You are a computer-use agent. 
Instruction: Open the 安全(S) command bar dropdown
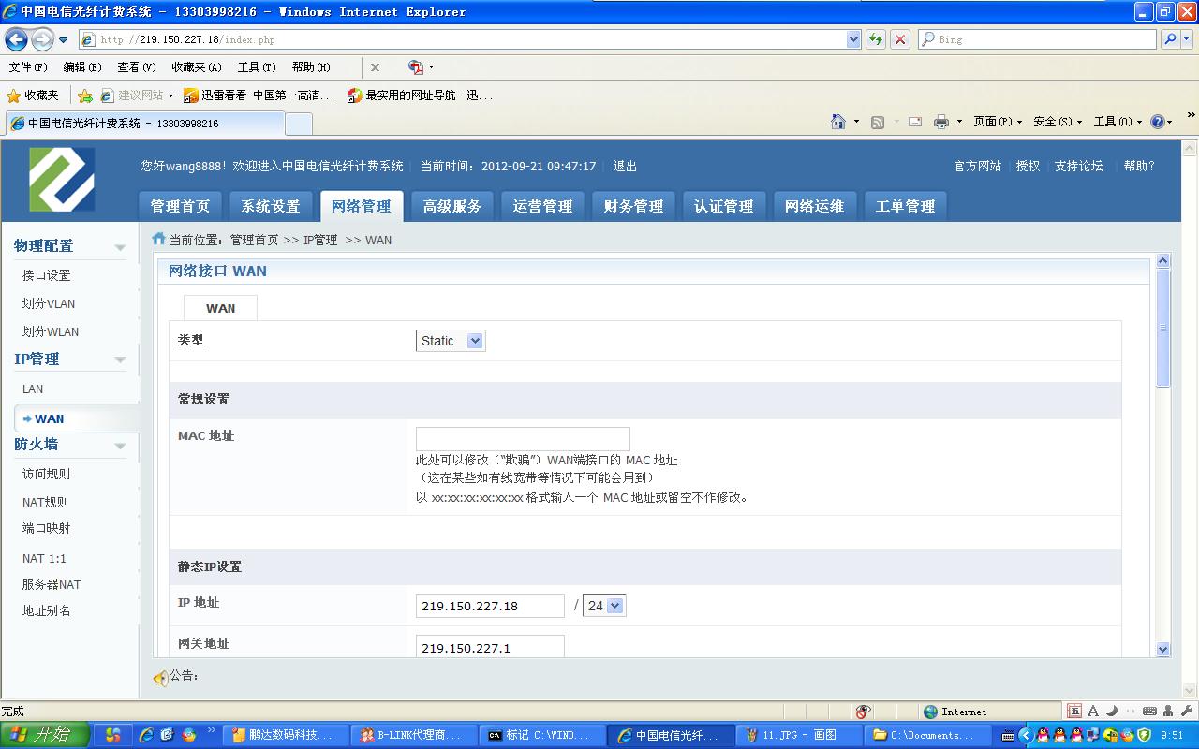pos(1058,122)
